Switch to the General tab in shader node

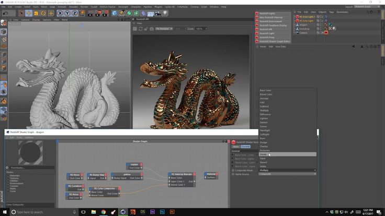point(245,147)
